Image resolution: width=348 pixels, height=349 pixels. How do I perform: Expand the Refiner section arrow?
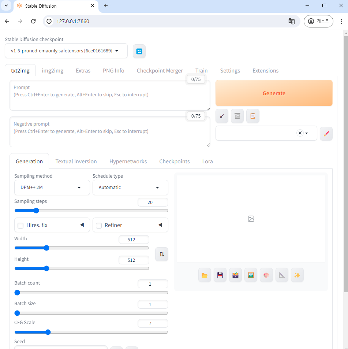160,225
